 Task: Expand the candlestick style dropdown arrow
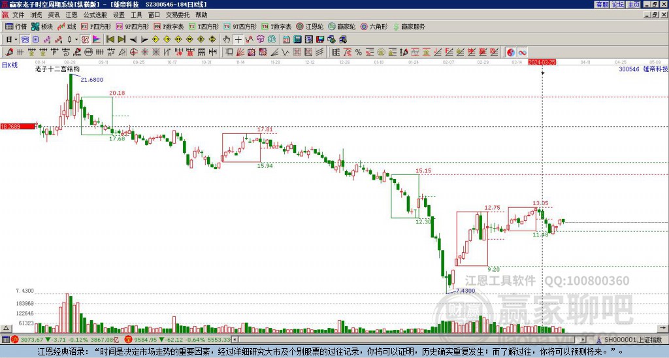coord(76,39)
